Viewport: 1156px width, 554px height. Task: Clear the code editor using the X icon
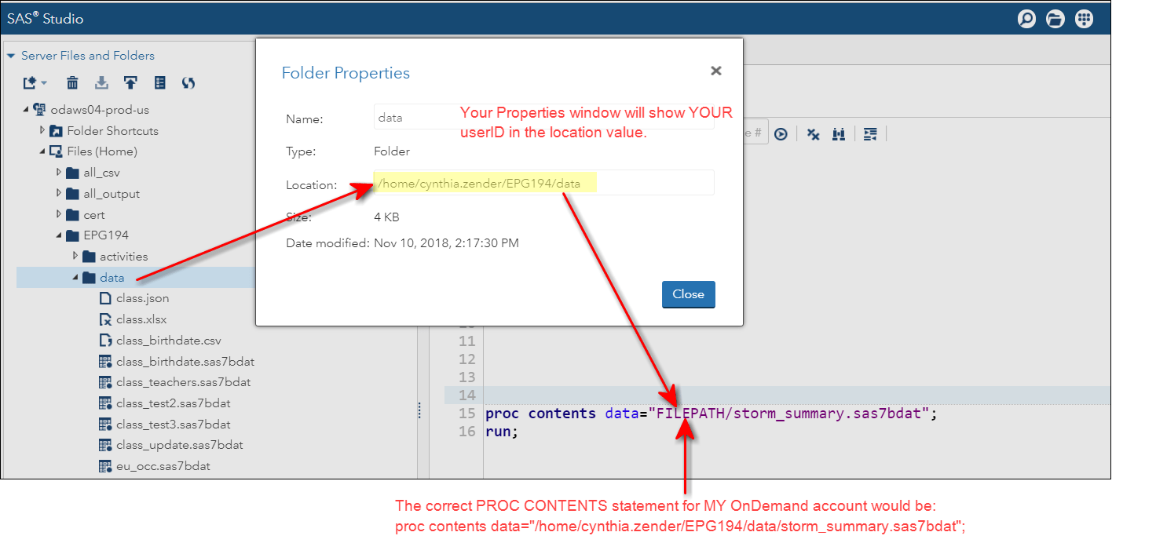(813, 133)
